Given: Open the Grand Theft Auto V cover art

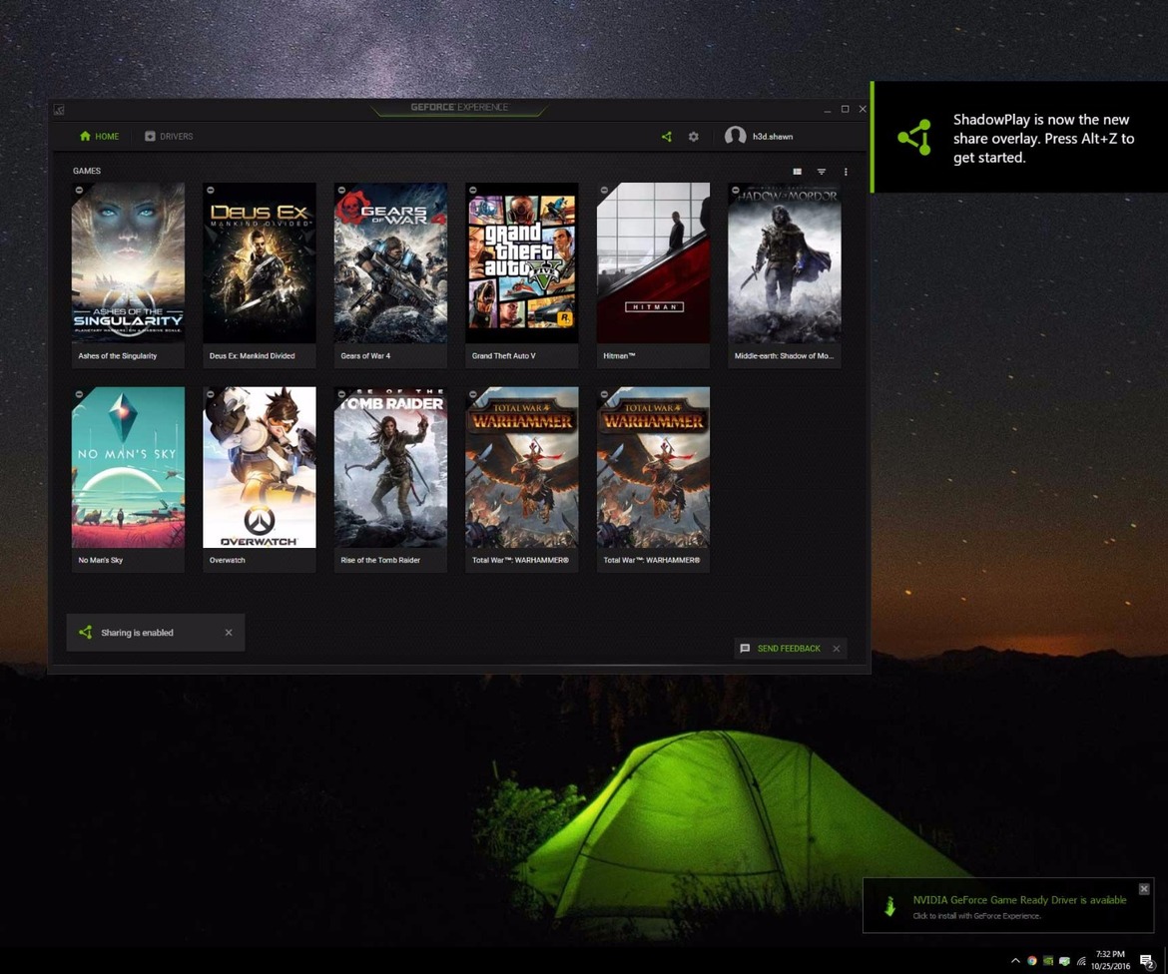Looking at the screenshot, I should [x=521, y=262].
